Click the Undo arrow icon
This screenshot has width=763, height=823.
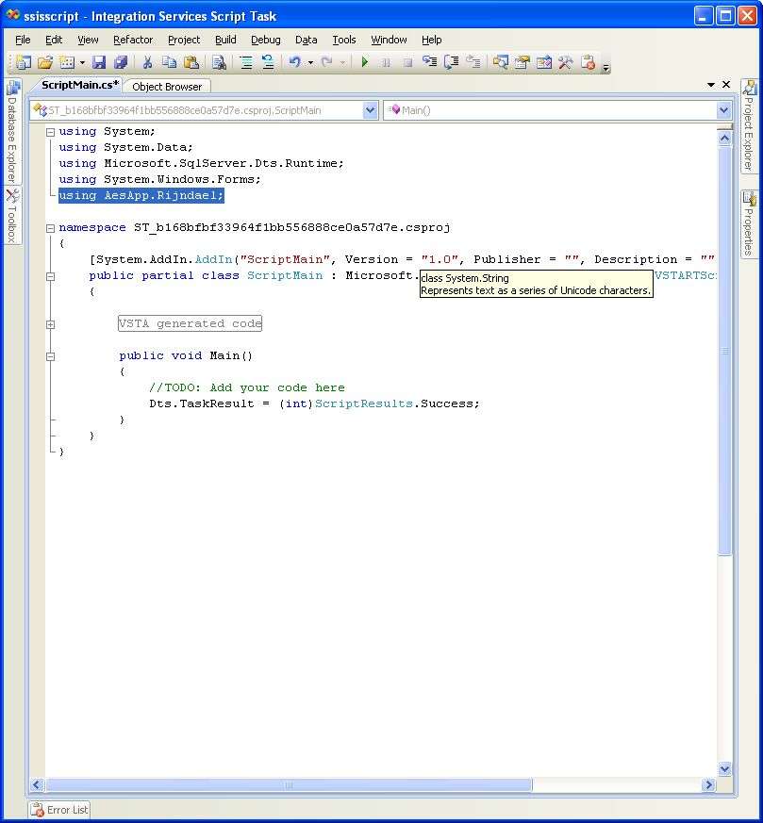(295, 62)
